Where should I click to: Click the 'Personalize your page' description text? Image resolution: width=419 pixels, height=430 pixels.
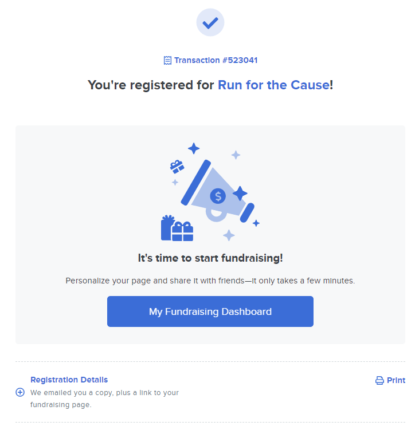[x=210, y=281]
